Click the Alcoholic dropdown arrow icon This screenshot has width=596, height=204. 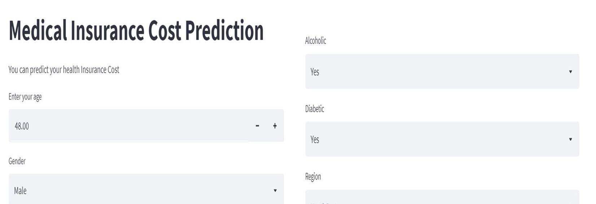click(x=570, y=72)
